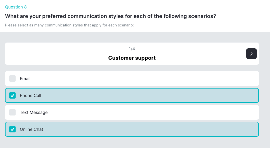
Task: Deselect the Online Chat checkbox
Action: tap(12, 129)
